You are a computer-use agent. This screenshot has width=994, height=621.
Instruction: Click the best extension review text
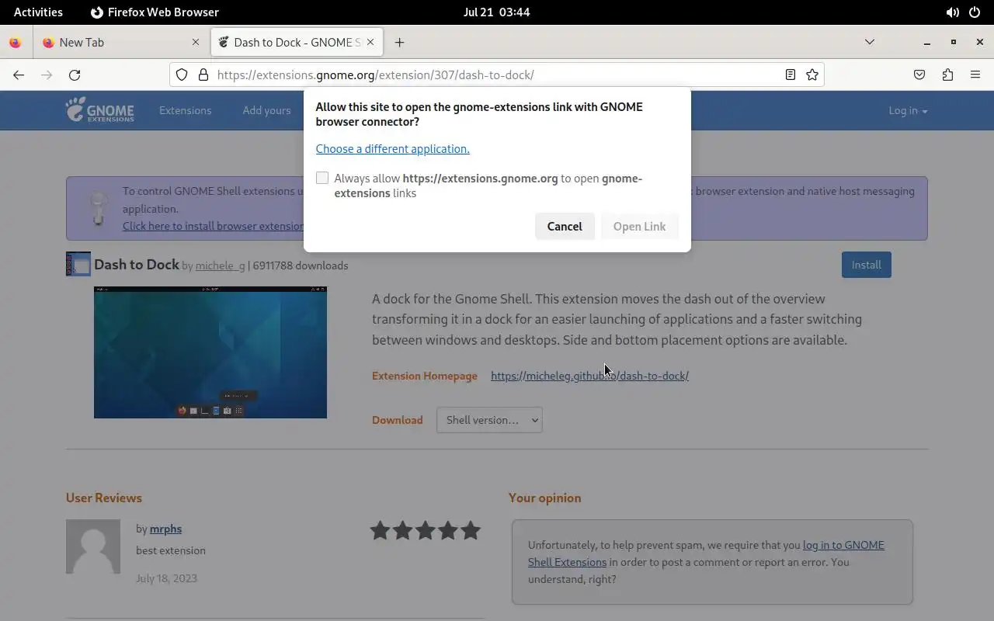(x=171, y=550)
